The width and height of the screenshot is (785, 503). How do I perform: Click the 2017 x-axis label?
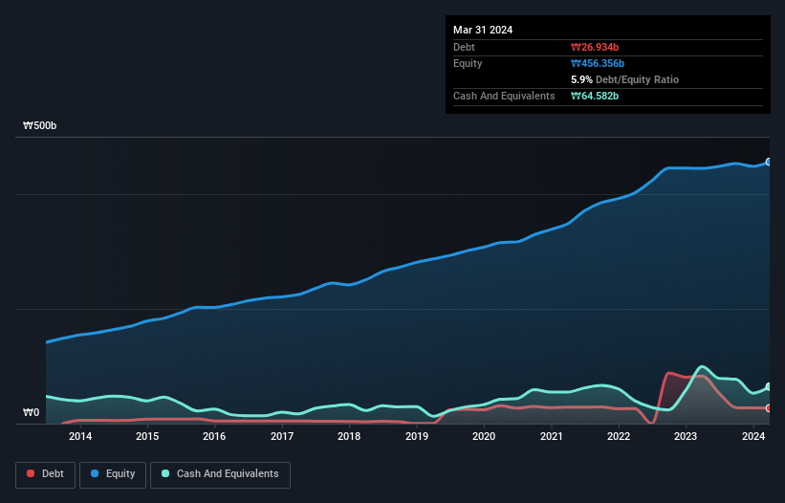282,436
